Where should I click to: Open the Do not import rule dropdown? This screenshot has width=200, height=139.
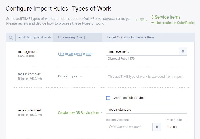pos(70,76)
